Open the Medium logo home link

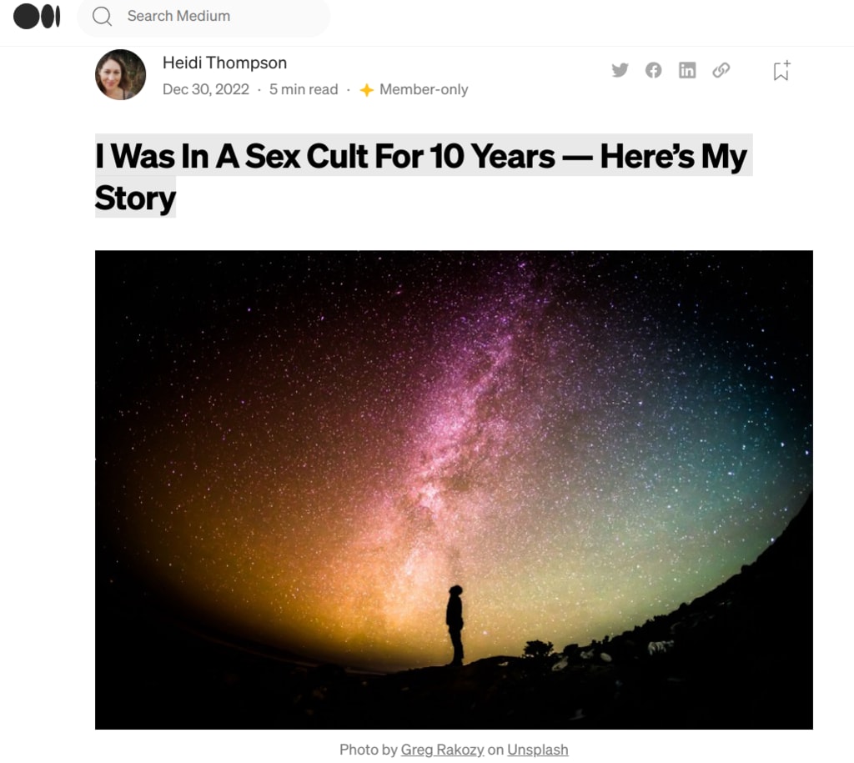pyautogui.click(x=37, y=16)
